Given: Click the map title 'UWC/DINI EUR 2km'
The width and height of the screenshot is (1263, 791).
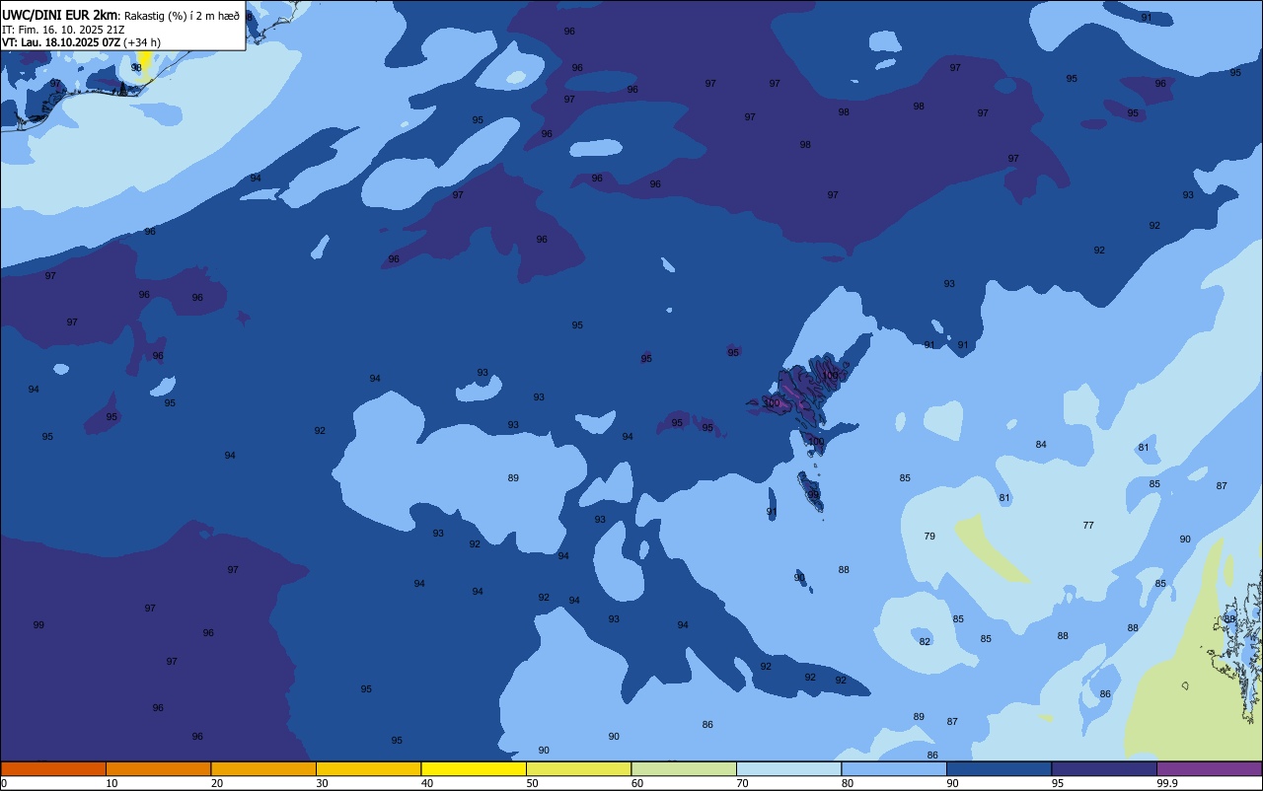Looking at the screenshot, I should point(60,15).
